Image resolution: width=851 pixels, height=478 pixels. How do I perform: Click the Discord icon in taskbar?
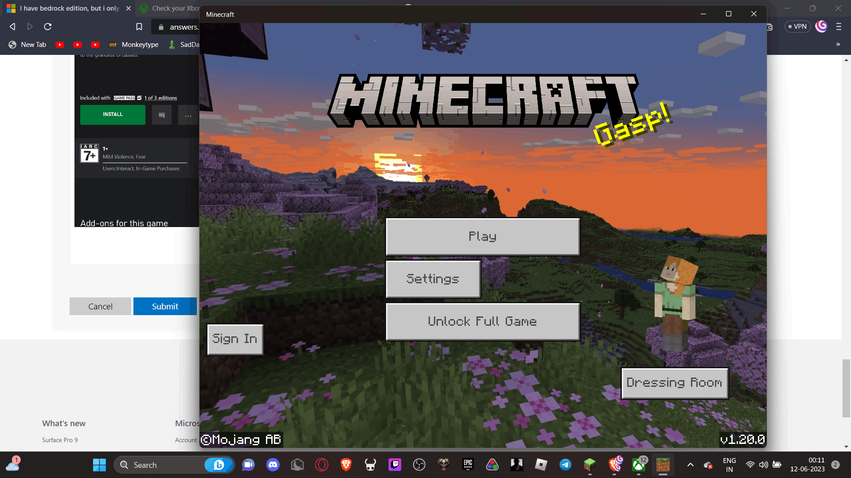[273, 465]
